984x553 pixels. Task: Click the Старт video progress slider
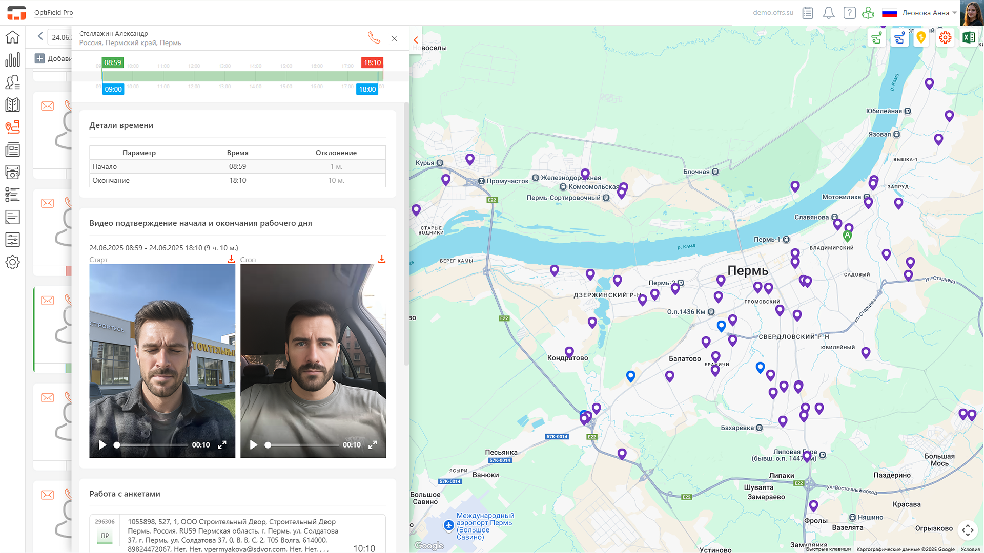[151, 445]
